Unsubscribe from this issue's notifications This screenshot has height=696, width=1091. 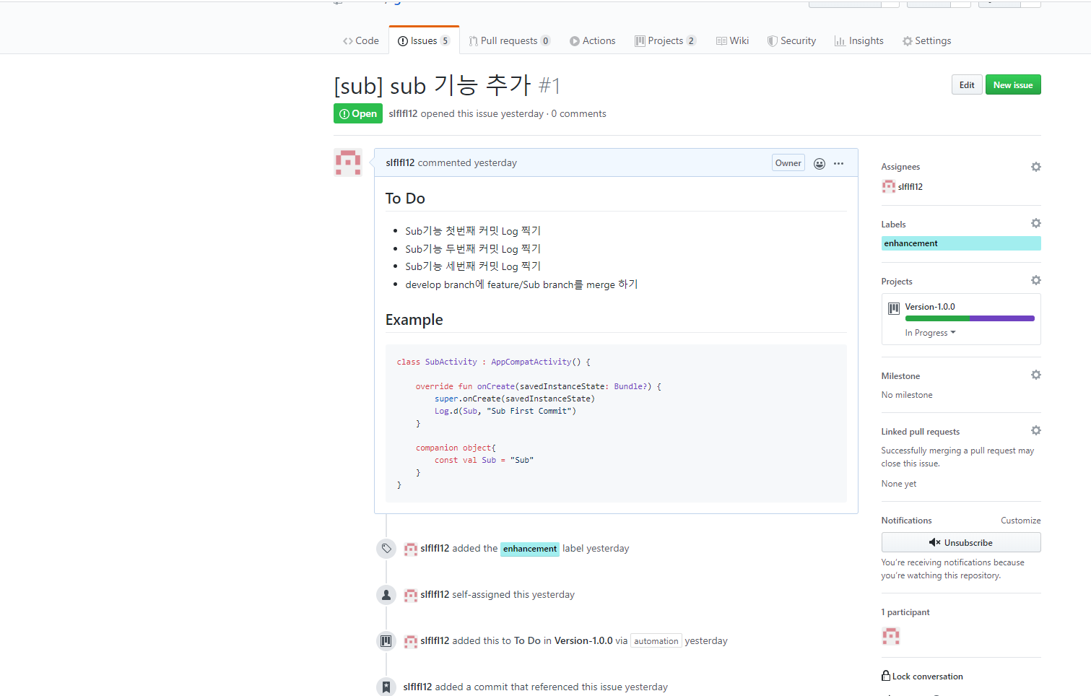[x=961, y=542]
